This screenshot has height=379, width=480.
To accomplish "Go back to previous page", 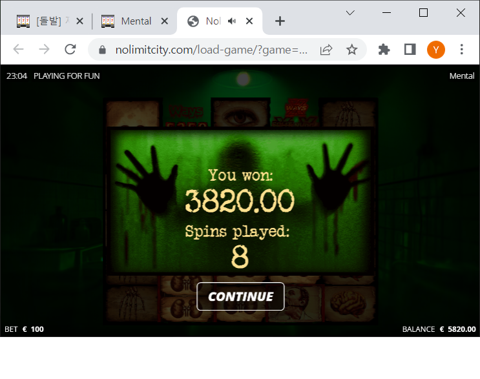I will point(18,49).
